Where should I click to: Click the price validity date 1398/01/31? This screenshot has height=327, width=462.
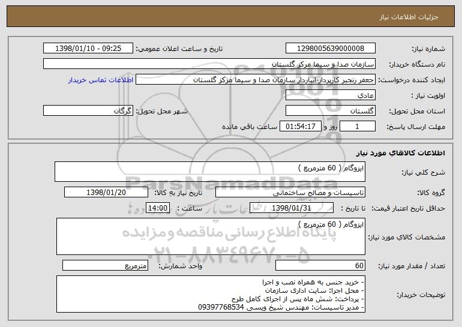point(292,208)
